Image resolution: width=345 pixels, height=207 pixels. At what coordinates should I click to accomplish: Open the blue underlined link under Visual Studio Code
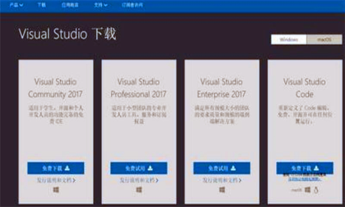[305, 179]
